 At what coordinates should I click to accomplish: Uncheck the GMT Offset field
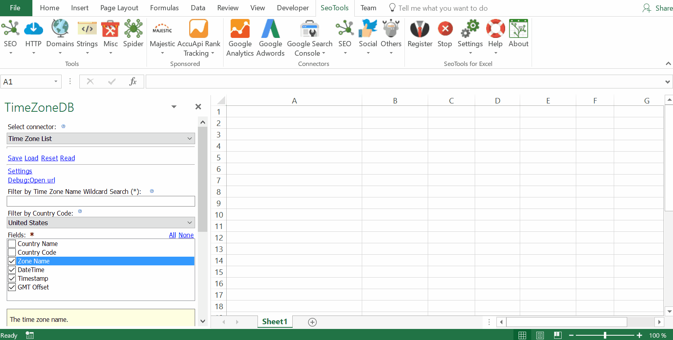tap(12, 287)
